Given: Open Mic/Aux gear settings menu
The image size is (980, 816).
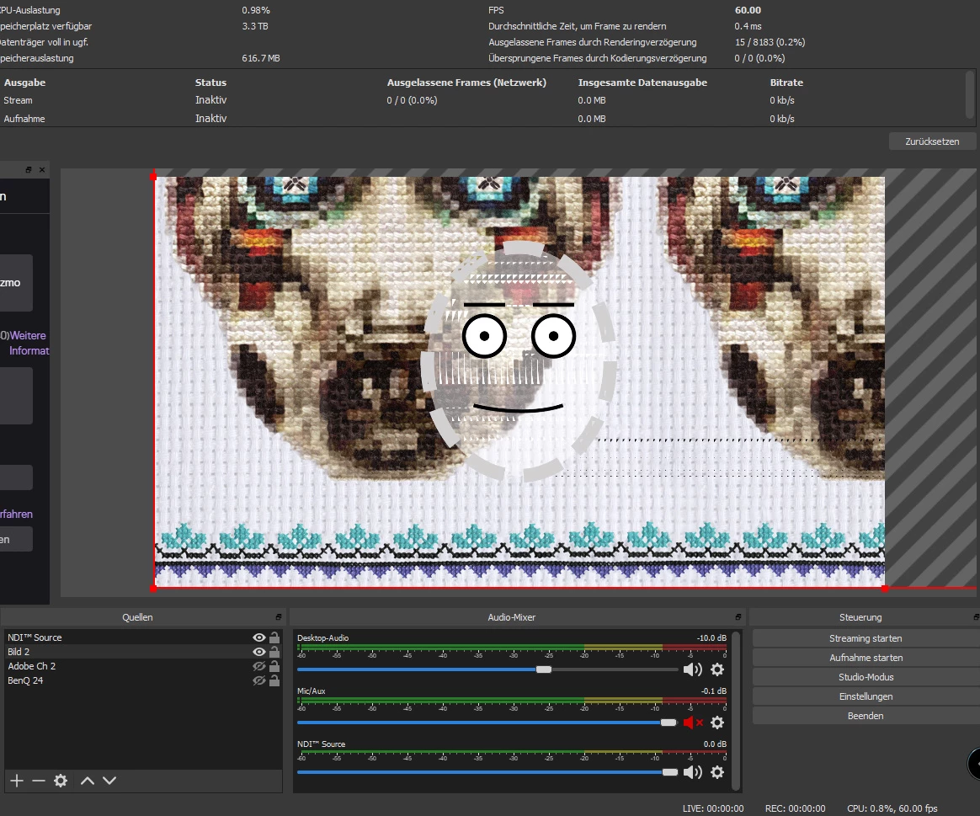Looking at the screenshot, I should 717,723.
